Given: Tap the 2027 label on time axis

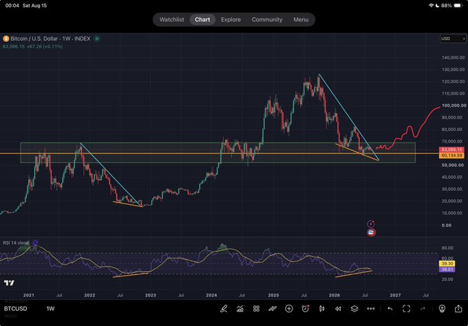Looking at the screenshot, I should click(395, 295).
